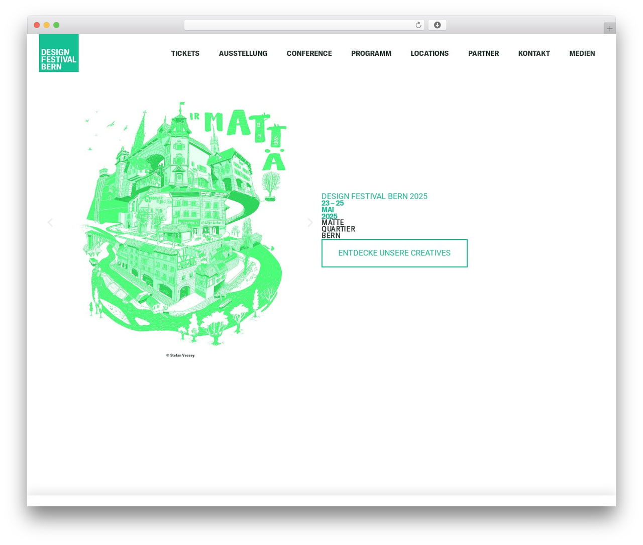Click the browser address bar
Image resolution: width=643 pixels, height=545 pixels.
[x=304, y=25]
